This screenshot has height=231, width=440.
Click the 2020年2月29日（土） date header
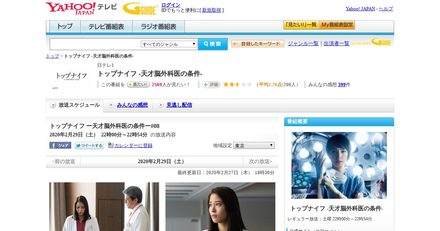162,161
